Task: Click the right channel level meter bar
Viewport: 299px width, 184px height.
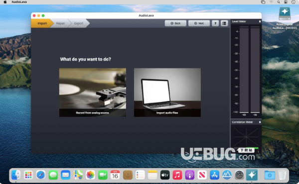Action: click(255, 70)
